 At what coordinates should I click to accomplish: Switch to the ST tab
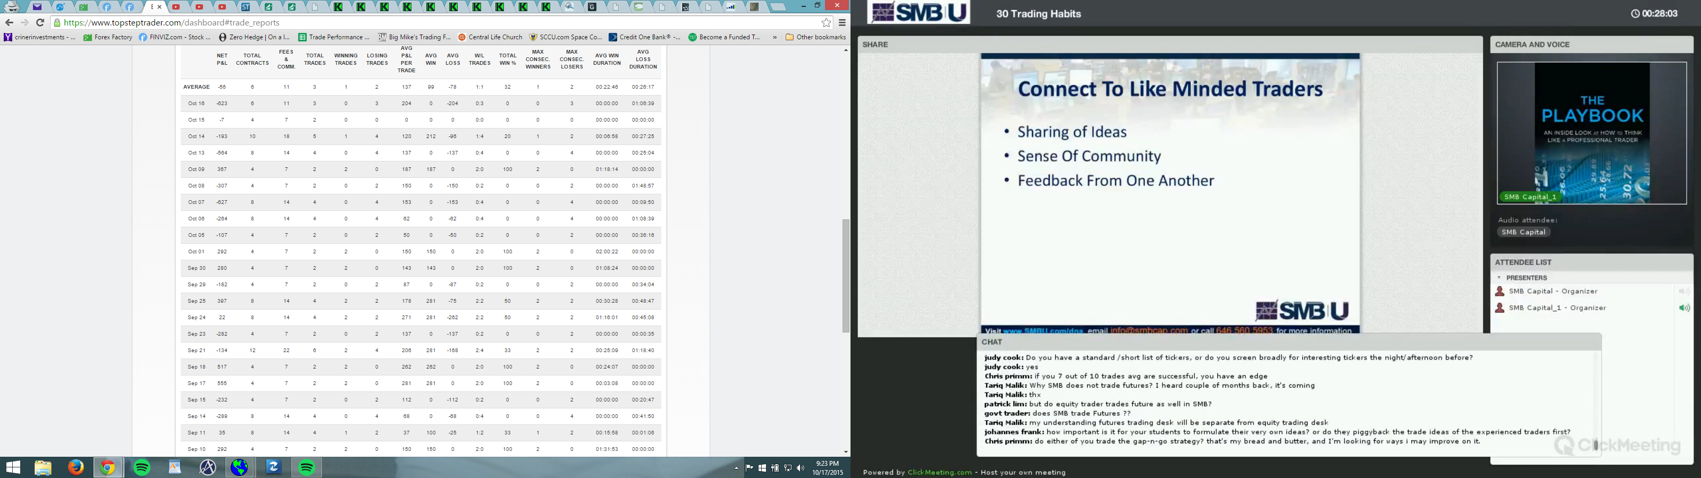pos(246,7)
